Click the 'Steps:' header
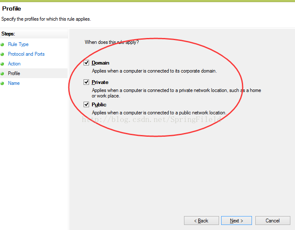This screenshot has width=295, height=230. (8, 34)
